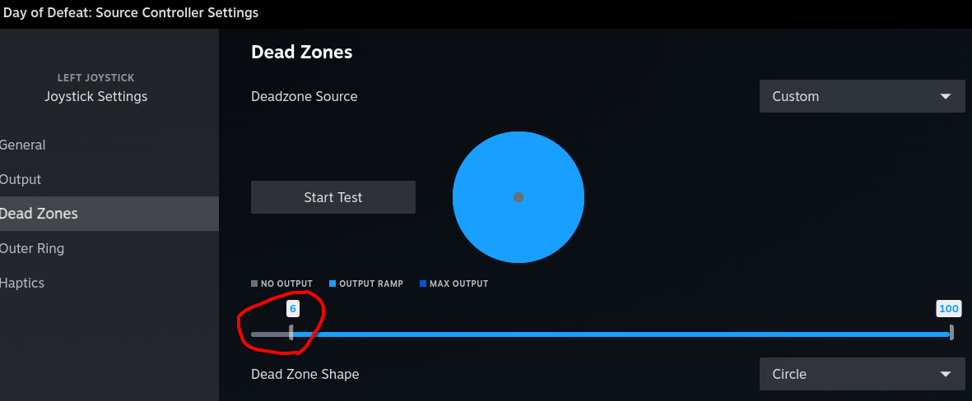Image resolution: width=972 pixels, height=401 pixels.
Task: Click the Deadzone Source dropdown arrow
Action: (x=945, y=96)
